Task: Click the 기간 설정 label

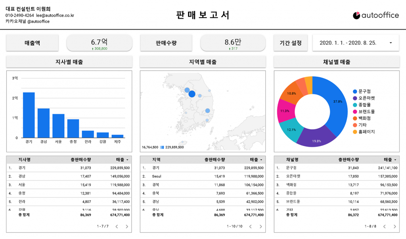Action: tap(291, 43)
